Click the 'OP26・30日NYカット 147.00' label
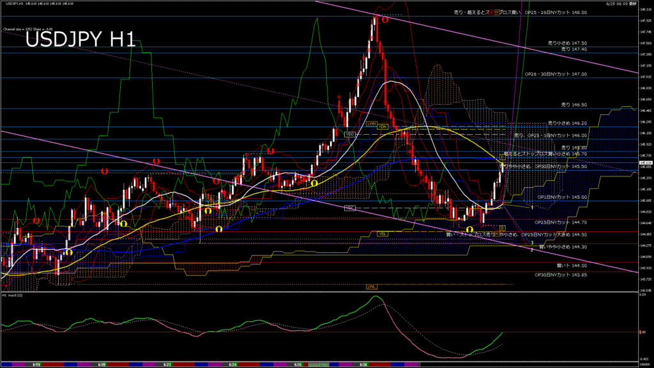The image size is (654, 368). pos(556,74)
